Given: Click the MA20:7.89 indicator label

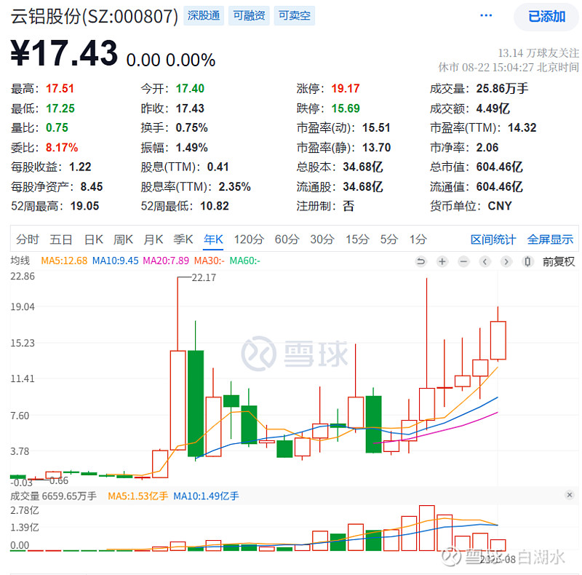Looking at the screenshot, I should click(x=166, y=261).
